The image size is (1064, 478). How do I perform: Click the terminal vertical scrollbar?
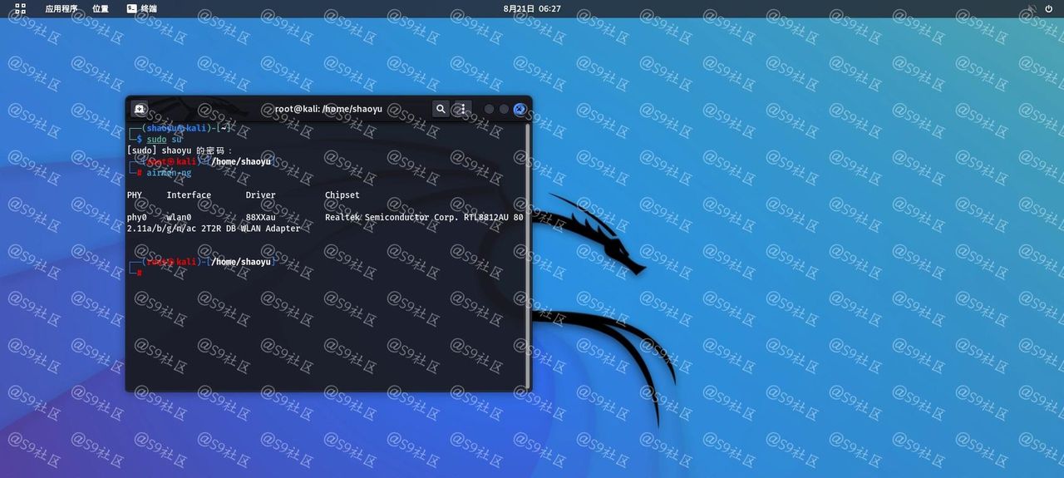[528, 256]
